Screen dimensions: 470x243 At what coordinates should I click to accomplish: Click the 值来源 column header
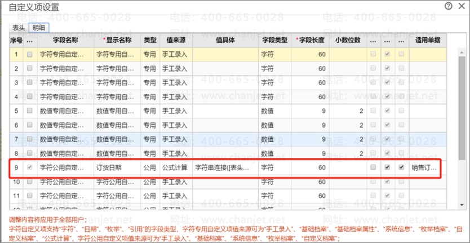176,40
